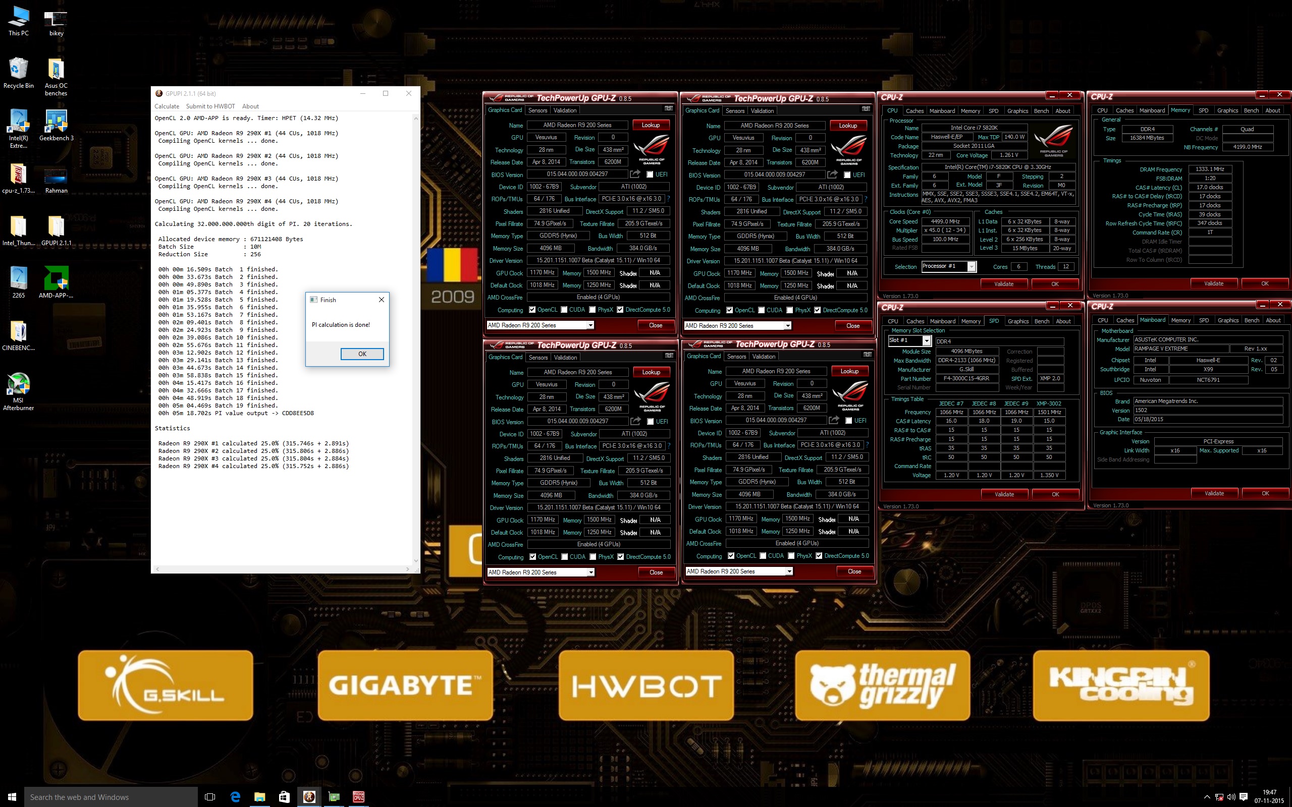
Task: Click OK in the Finish dialog
Action: point(362,354)
